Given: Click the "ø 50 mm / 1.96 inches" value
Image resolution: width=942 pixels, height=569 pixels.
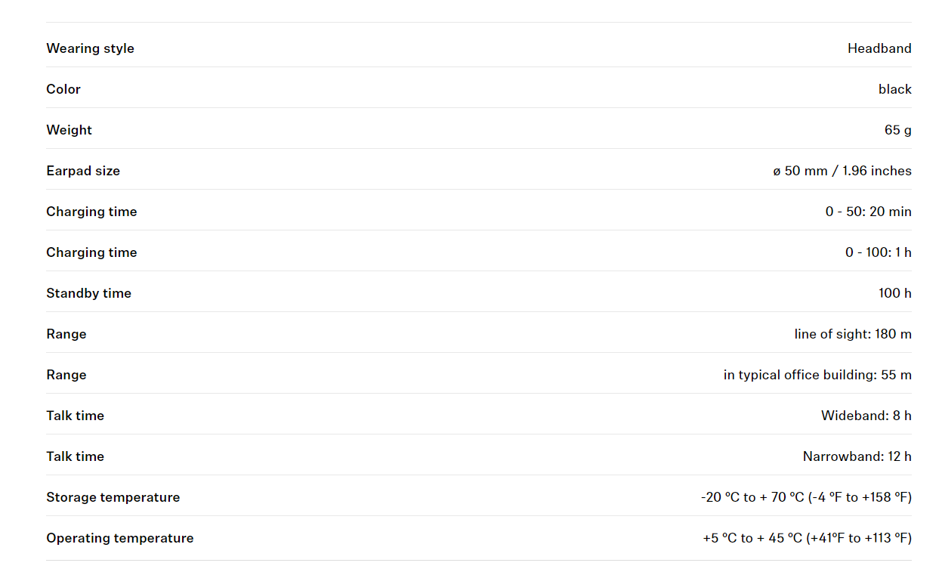Looking at the screenshot, I should coord(842,171).
